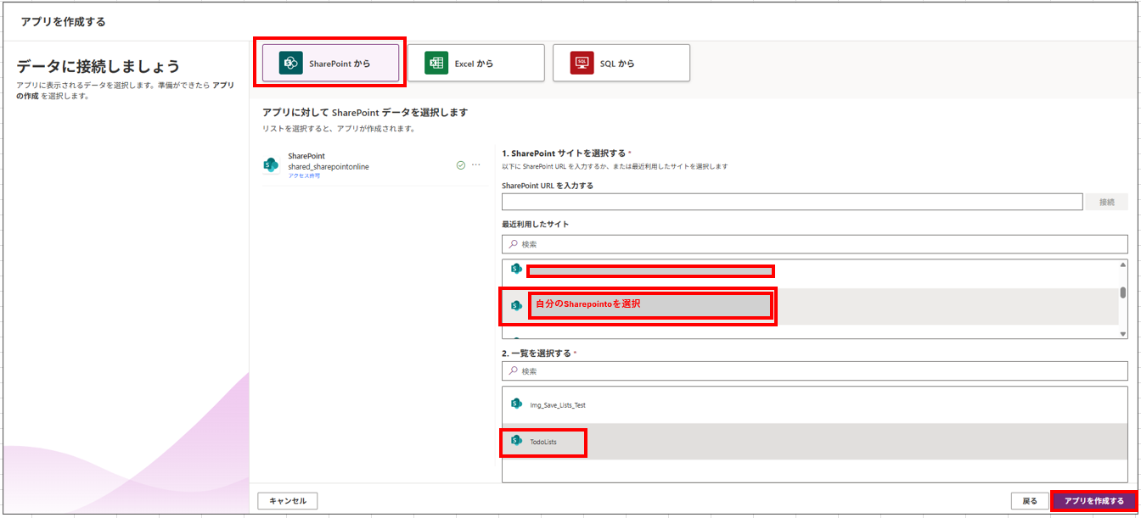Click the magnifier icon in list search box
1141x518 pixels.
[513, 371]
